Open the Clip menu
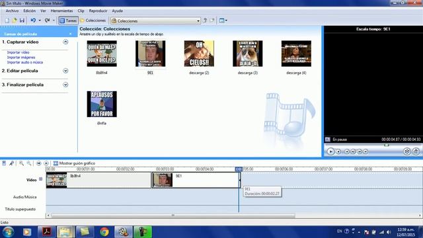 tap(81, 11)
